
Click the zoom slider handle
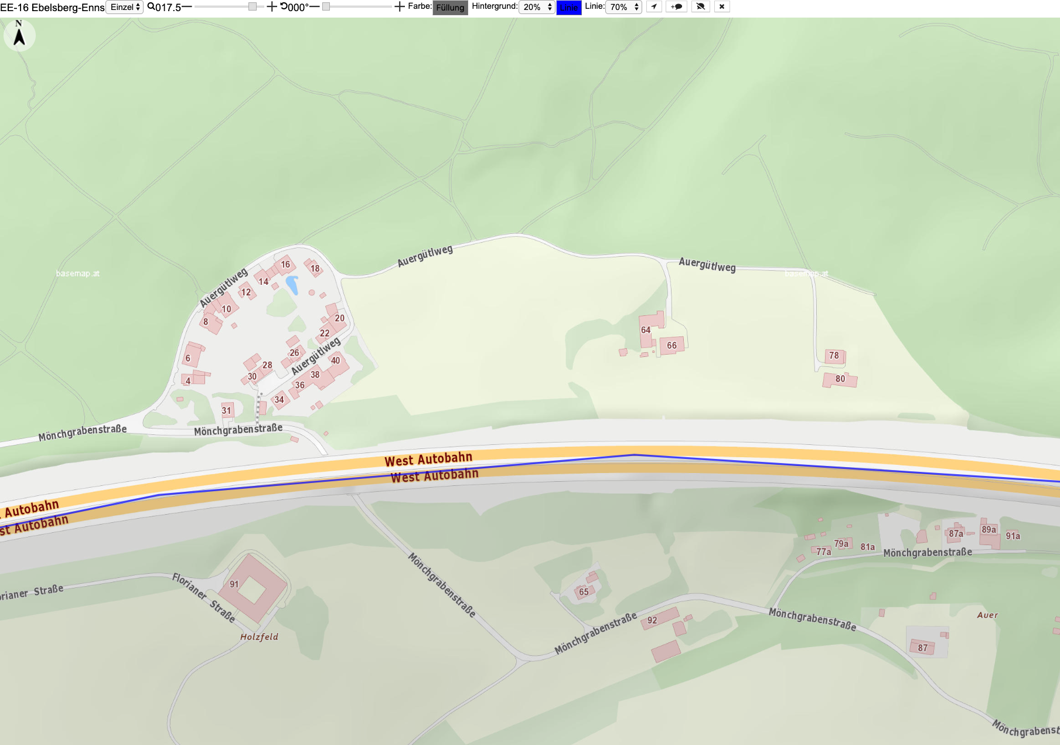tap(252, 6)
